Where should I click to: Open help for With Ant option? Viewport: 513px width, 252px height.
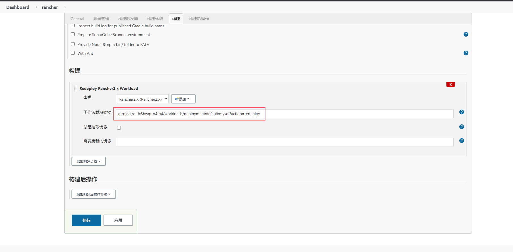point(466,53)
